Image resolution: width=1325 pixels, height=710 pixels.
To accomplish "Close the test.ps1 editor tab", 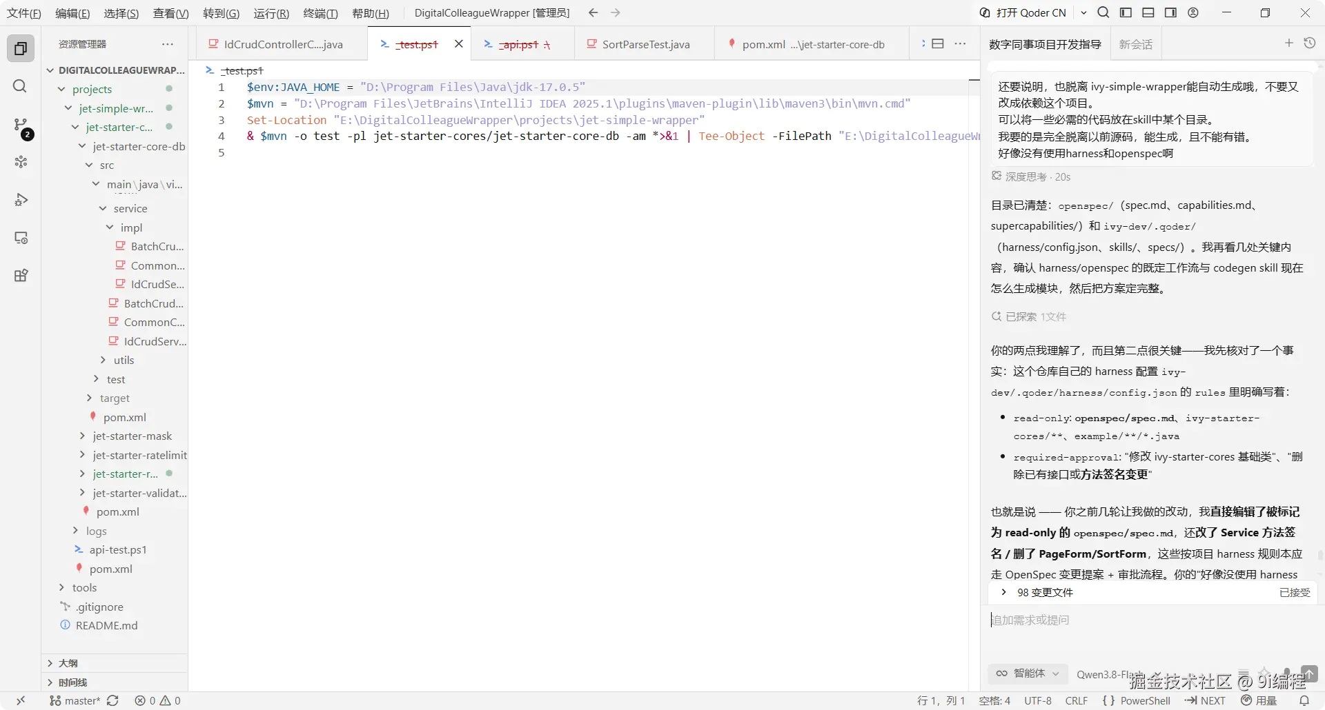I will [x=458, y=43].
